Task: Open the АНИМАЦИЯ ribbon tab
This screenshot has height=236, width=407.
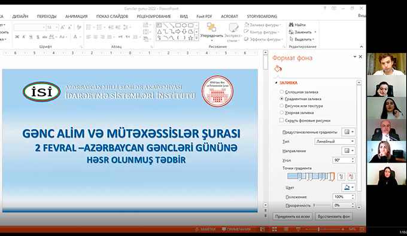Action: 77,16
